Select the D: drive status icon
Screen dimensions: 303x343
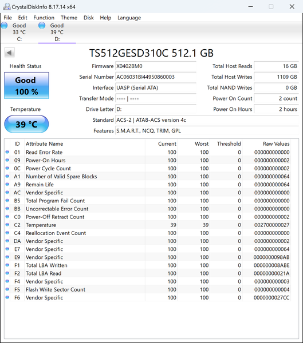[42, 26]
